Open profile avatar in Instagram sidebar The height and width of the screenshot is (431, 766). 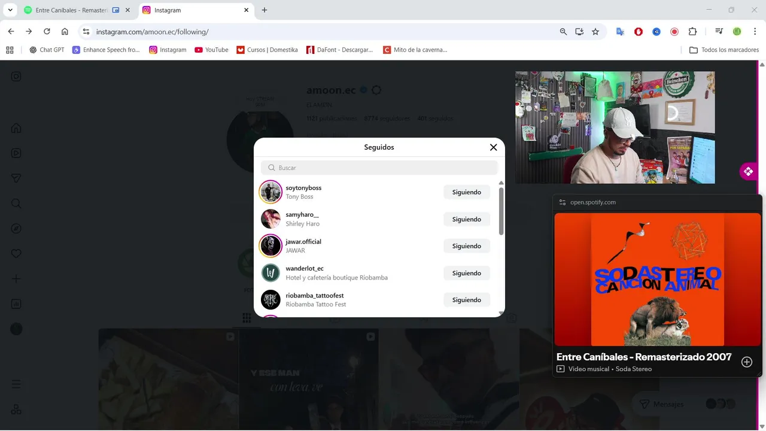coord(16,329)
